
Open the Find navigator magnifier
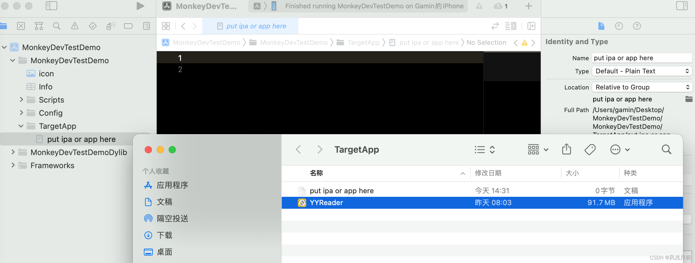click(57, 26)
